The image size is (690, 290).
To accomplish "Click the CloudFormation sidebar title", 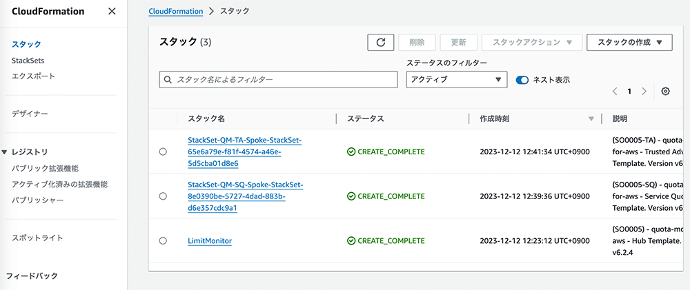I will pyautogui.click(x=48, y=12).
